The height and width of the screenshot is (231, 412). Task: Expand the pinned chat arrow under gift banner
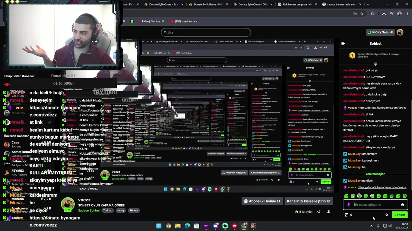pos(375,64)
